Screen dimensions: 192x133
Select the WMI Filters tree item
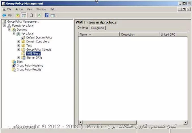[x=33, y=53]
